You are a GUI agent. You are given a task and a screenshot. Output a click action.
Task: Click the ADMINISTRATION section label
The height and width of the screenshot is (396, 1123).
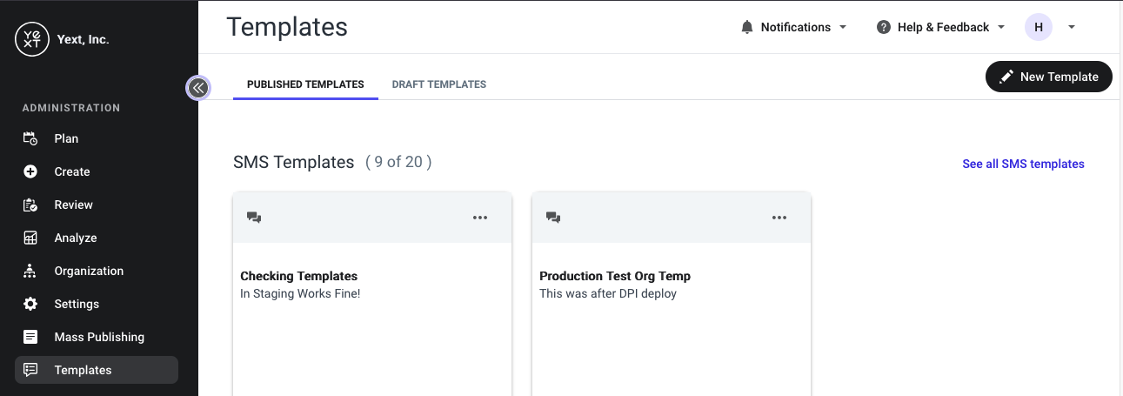(x=71, y=108)
